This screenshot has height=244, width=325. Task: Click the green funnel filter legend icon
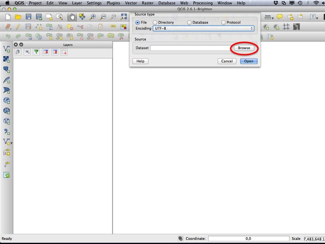(36, 52)
